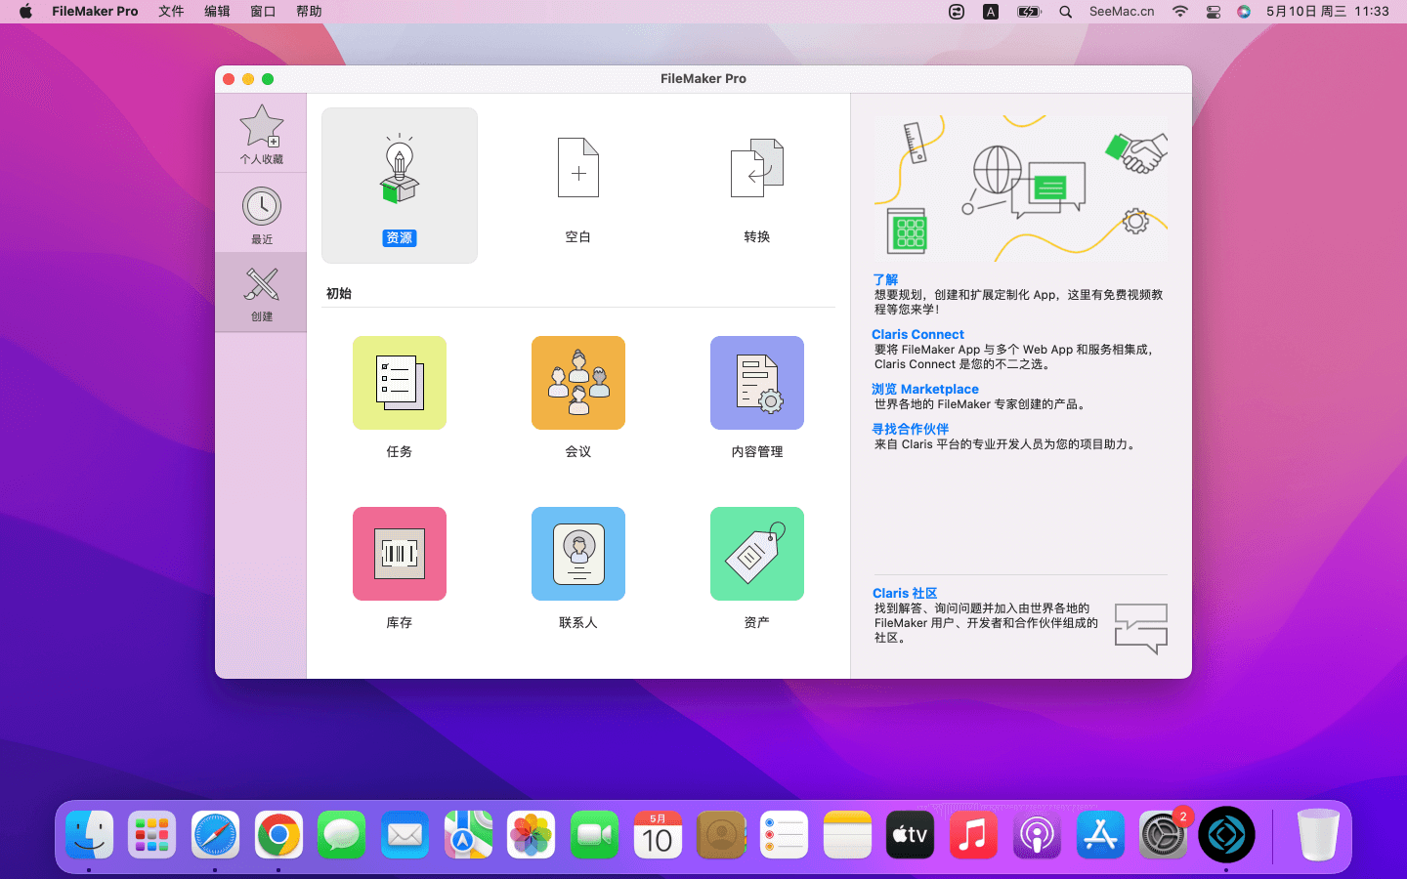
Task: Click the promotional illustration banner
Action: tap(1020, 188)
